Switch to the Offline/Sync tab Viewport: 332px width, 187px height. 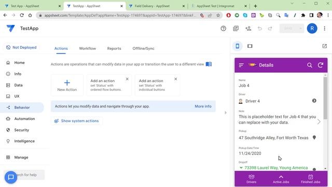pyautogui.click(x=143, y=48)
